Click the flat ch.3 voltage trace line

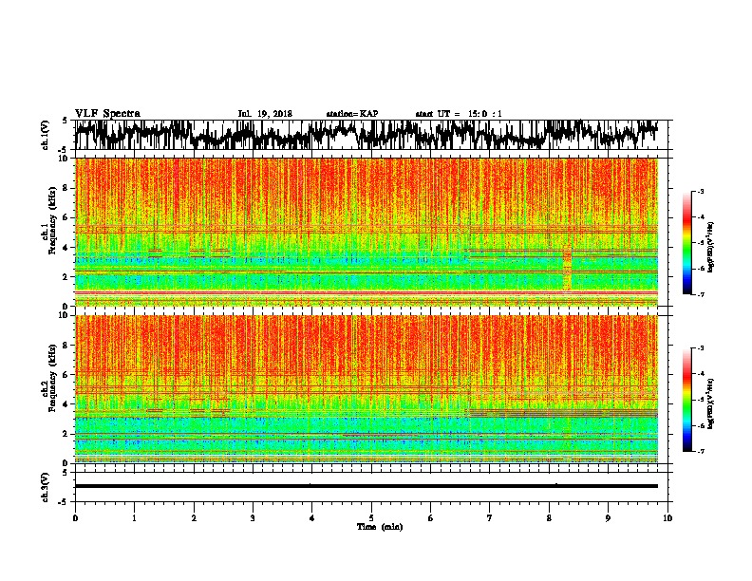367,486
